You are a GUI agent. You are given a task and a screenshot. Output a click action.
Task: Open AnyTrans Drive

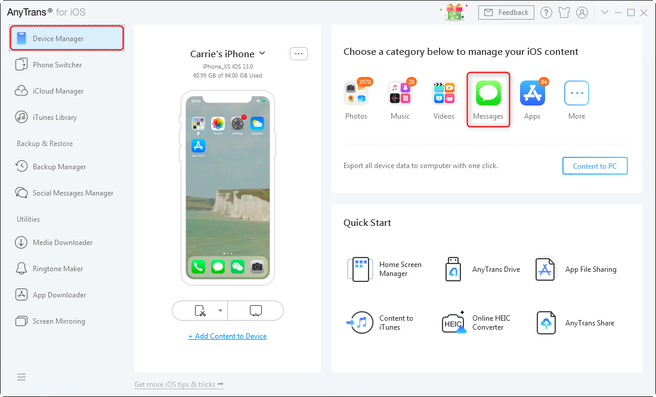click(x=482, y=269)
